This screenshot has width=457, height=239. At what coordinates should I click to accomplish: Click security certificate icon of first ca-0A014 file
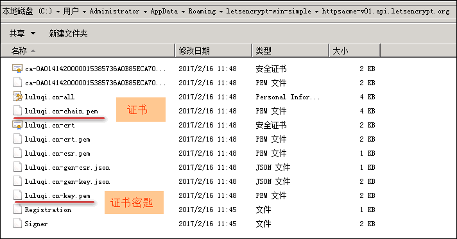17,69
